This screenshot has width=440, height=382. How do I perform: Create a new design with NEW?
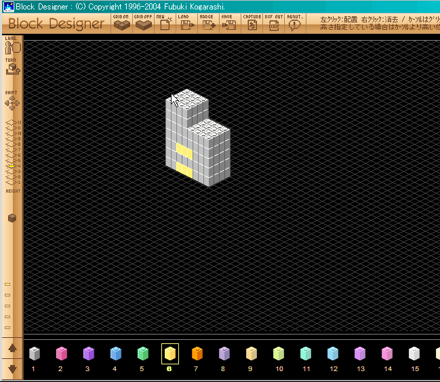[x=165, y=23]
